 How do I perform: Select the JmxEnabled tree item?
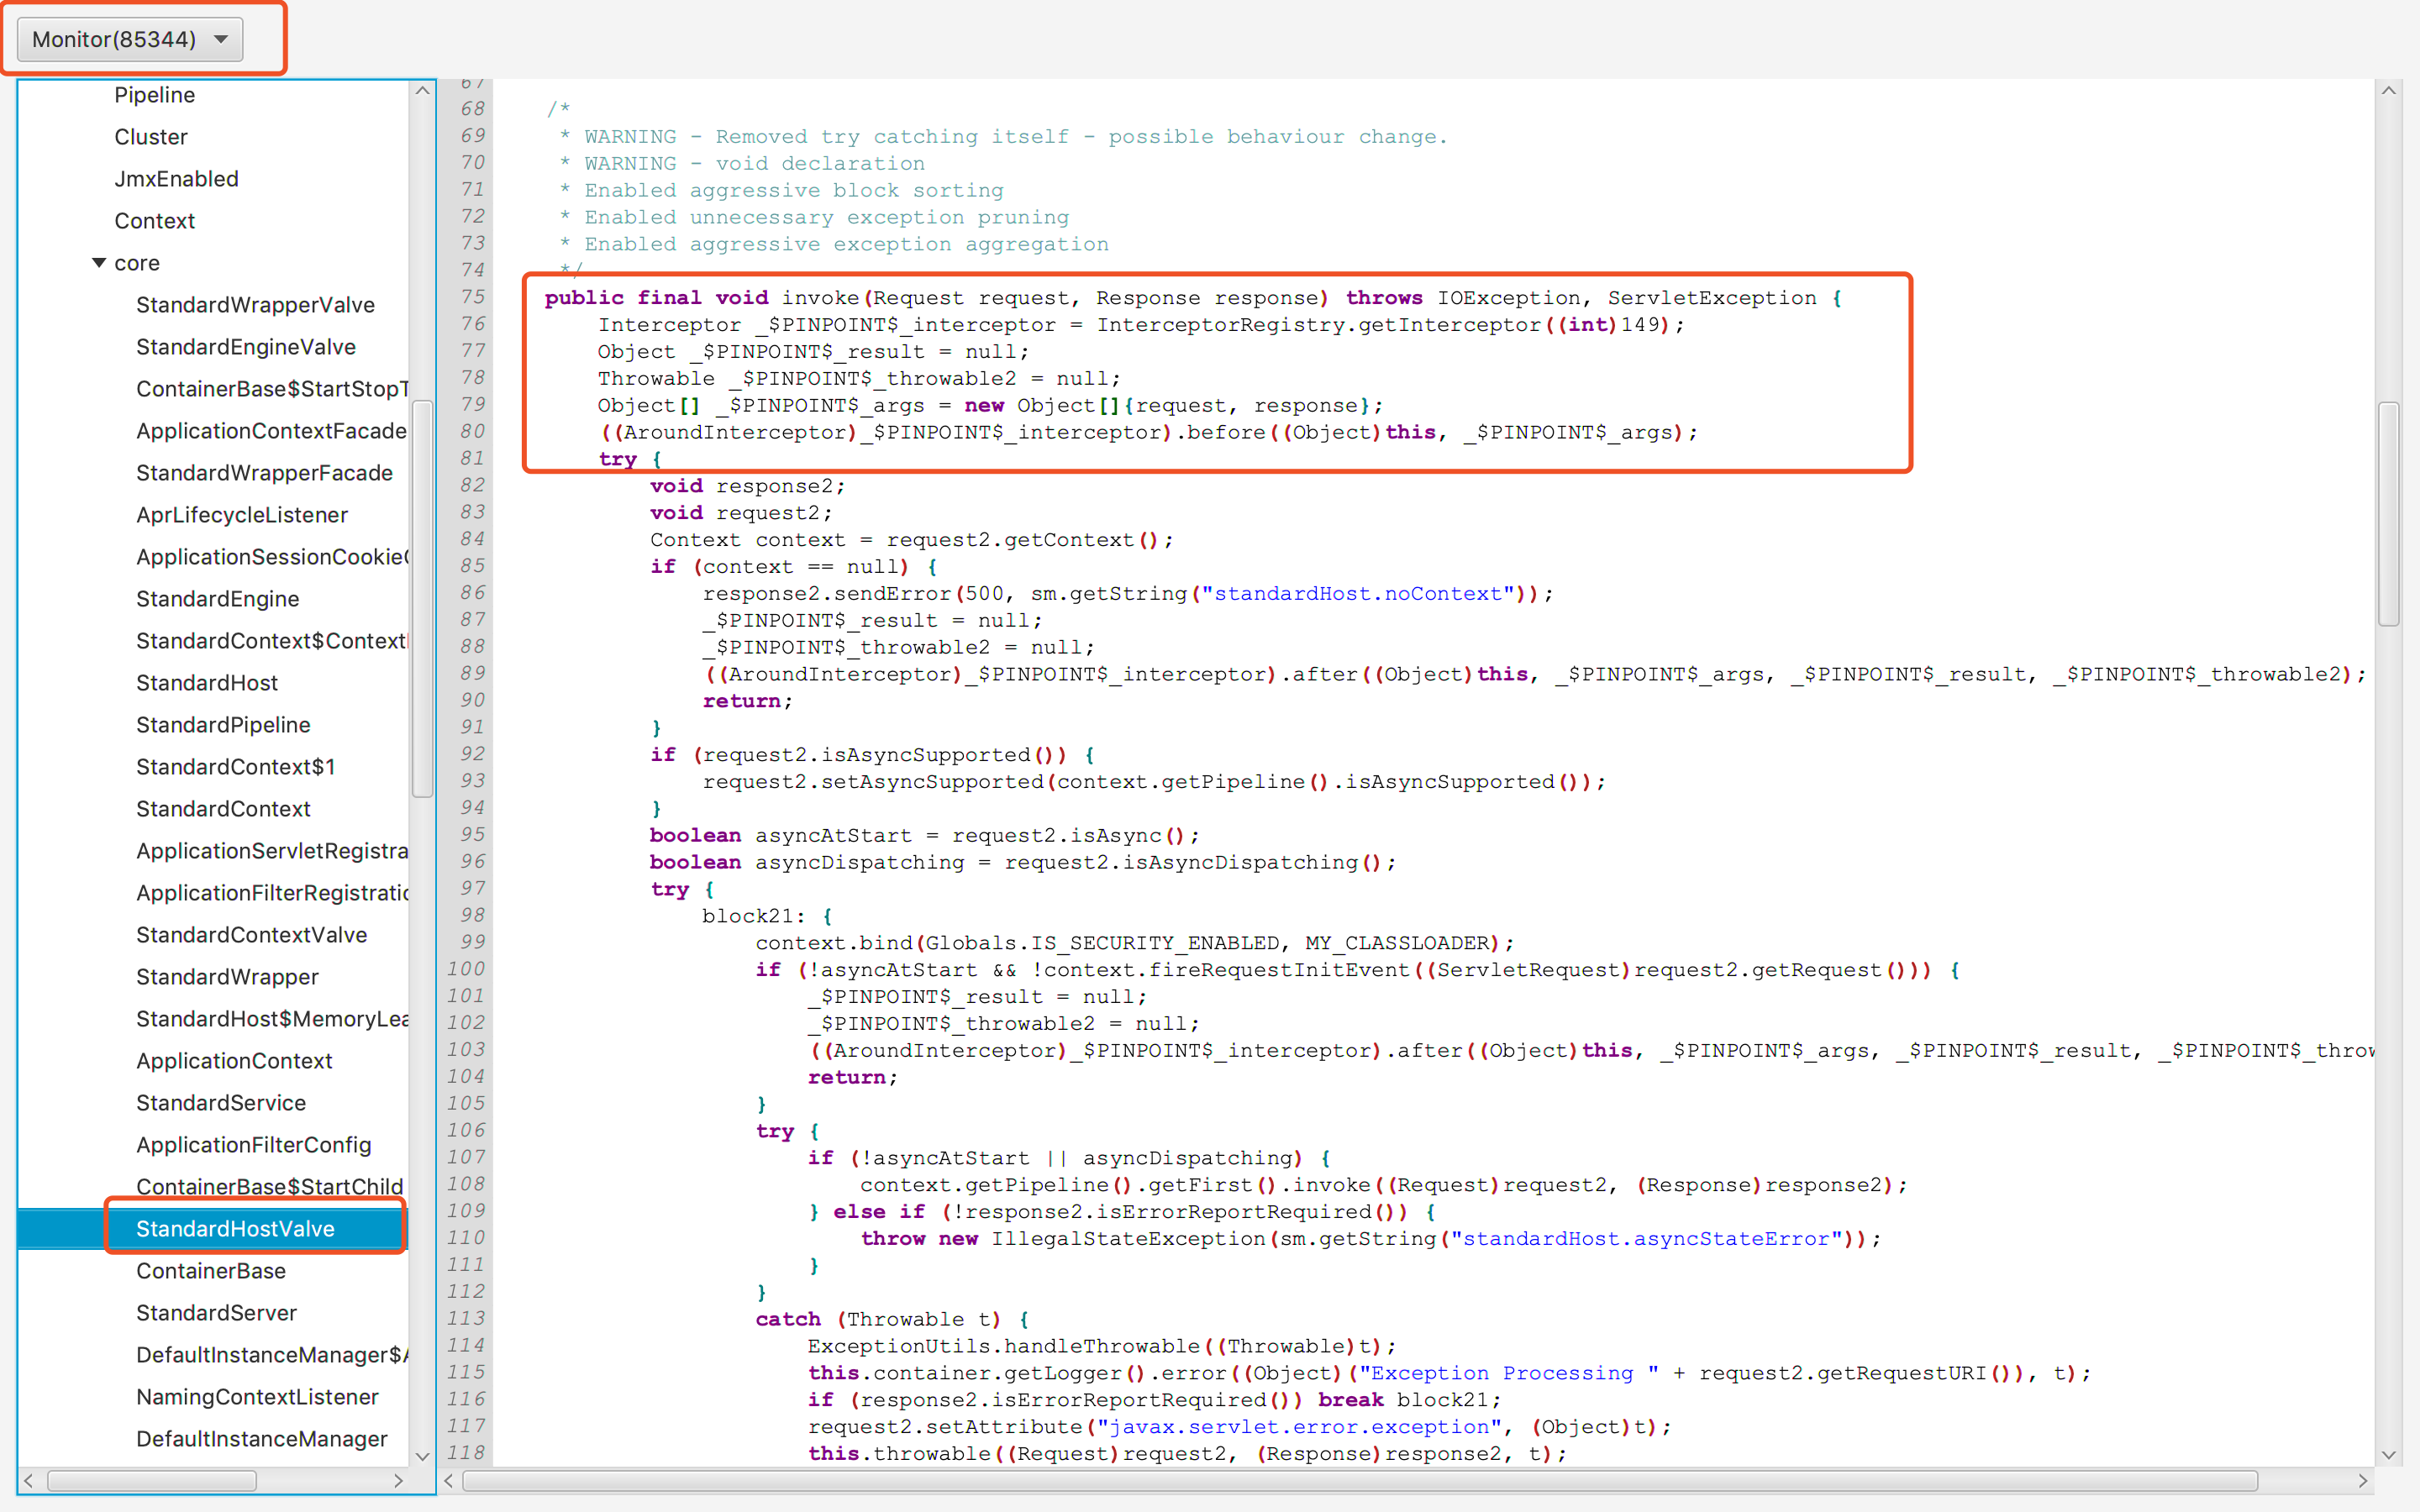(x=176, y=179)
